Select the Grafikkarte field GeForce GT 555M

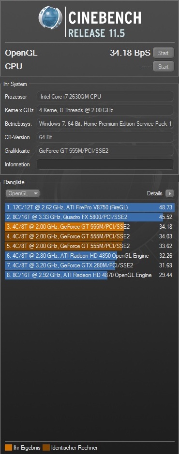105,151
